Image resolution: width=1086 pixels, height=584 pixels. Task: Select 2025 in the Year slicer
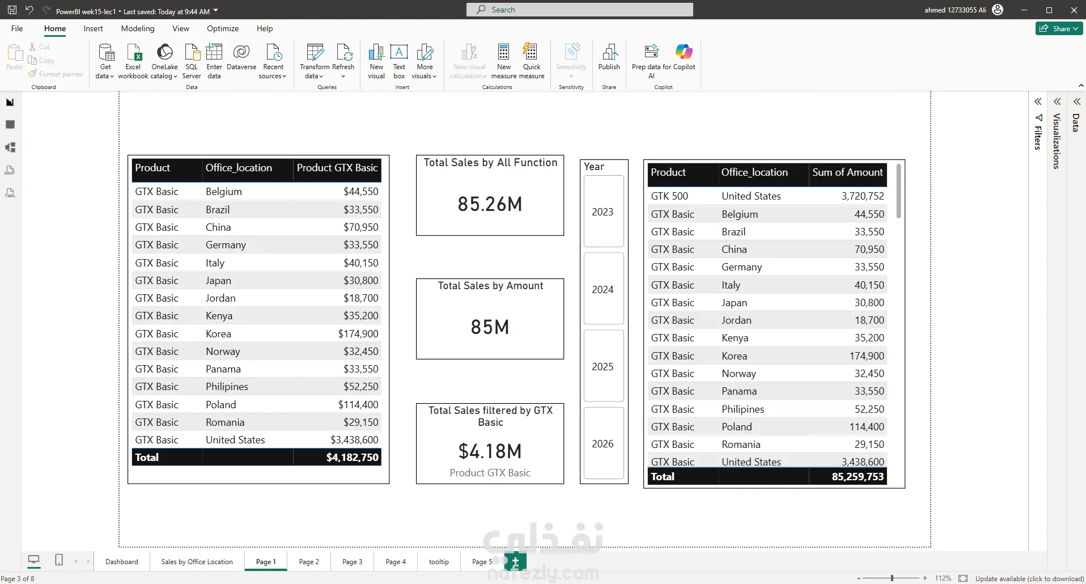[604, 366]
